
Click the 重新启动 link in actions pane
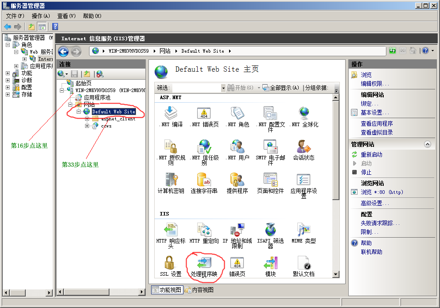coord(371,154)
